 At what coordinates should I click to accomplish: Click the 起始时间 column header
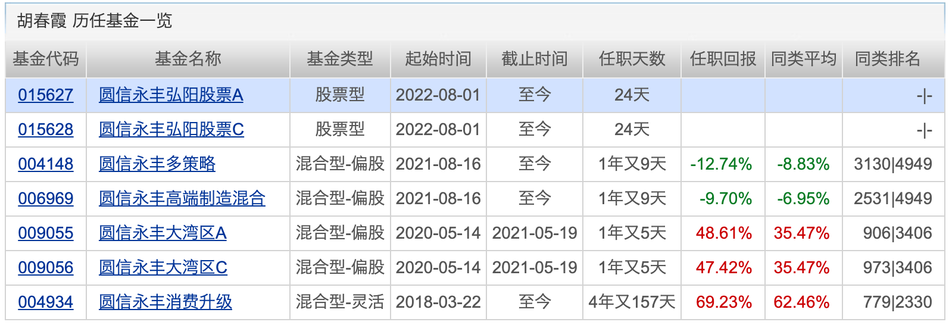pos(438,59)
